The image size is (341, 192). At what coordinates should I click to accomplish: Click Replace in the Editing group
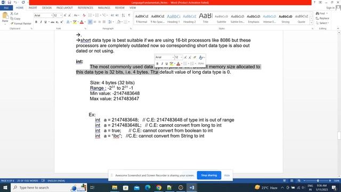322,18
